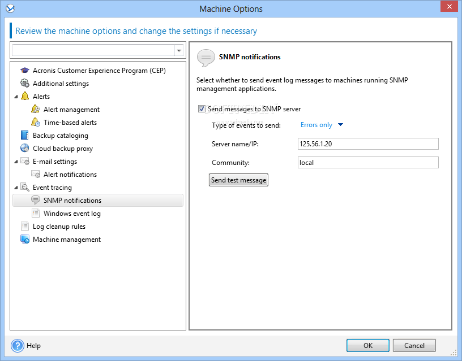Collapse the E-mail settings tree node
This screenshot has width=462, height=361.
click(x=16, y=162)
